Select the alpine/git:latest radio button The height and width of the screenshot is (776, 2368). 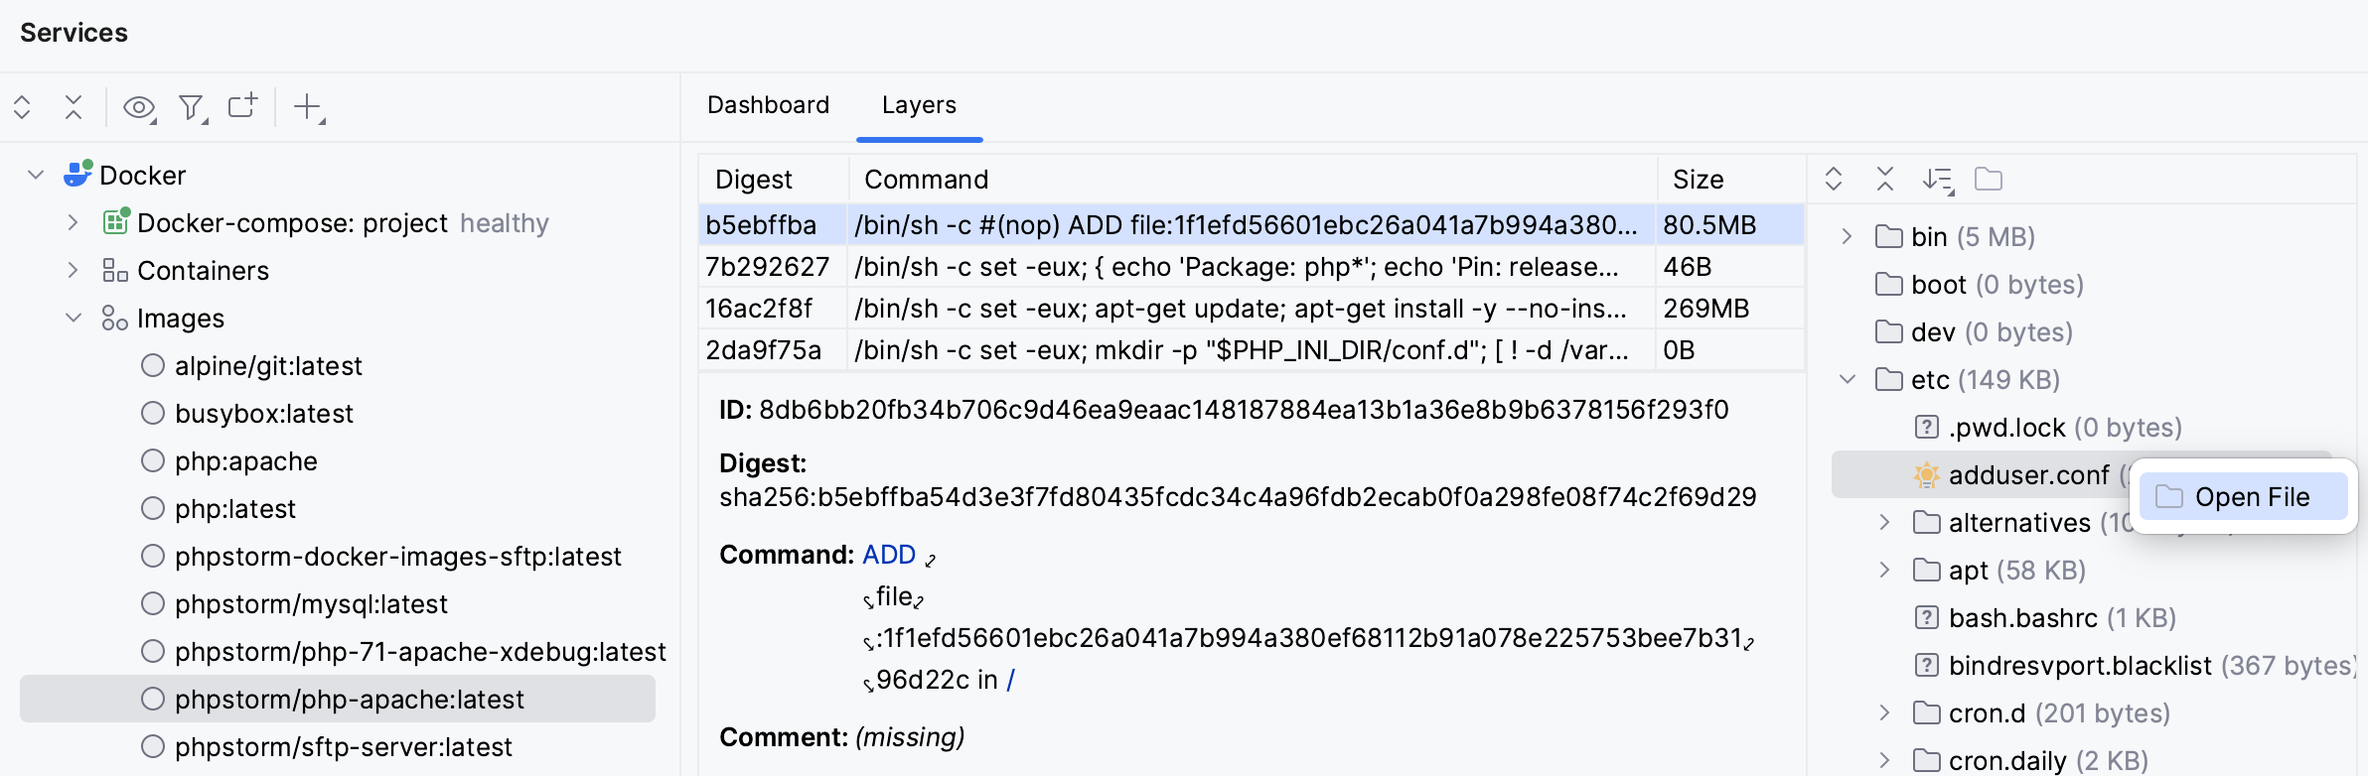(153, 365)
